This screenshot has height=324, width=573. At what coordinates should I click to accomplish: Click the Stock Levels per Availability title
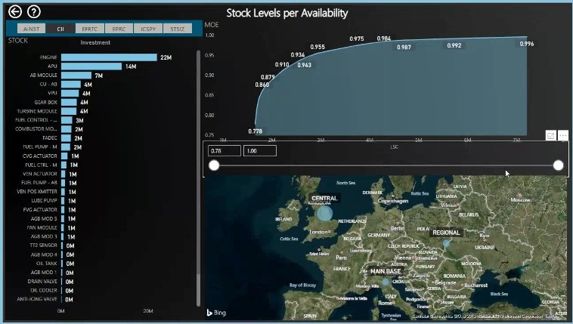[x=286, y=13]
